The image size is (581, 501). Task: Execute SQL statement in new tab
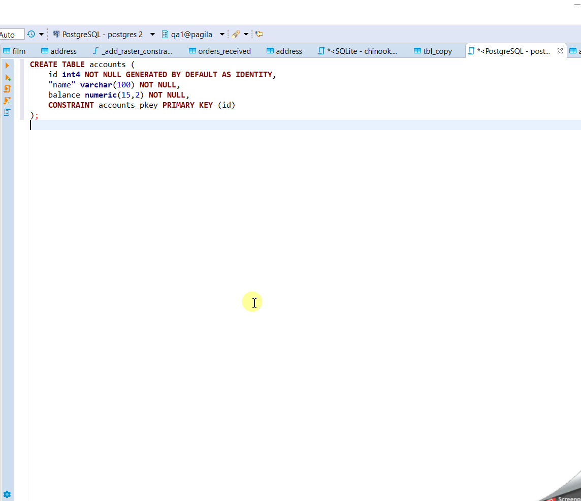[7, 77]
